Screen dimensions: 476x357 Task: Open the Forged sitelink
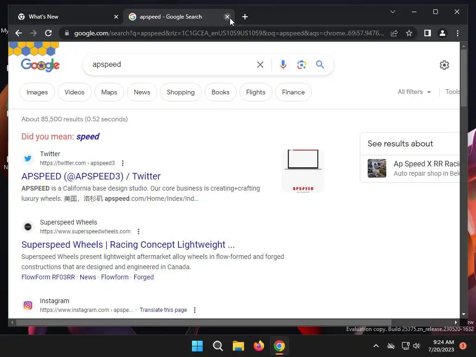[x=144, y=277]
